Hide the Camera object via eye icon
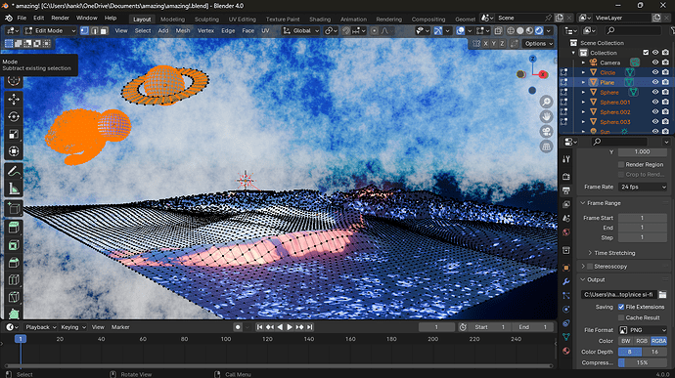 tap(655, 63)
